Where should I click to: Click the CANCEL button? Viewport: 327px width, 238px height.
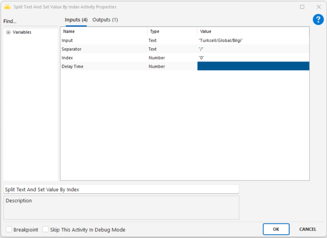pos(308,229)
